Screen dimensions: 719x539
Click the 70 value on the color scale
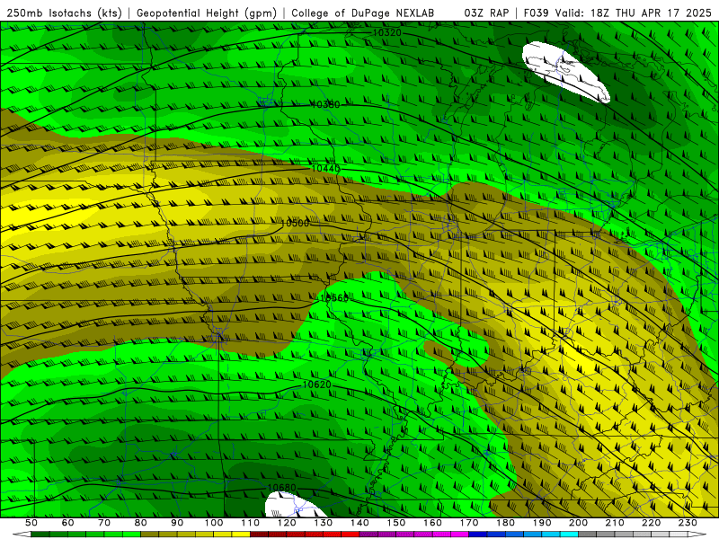[104, 523]
